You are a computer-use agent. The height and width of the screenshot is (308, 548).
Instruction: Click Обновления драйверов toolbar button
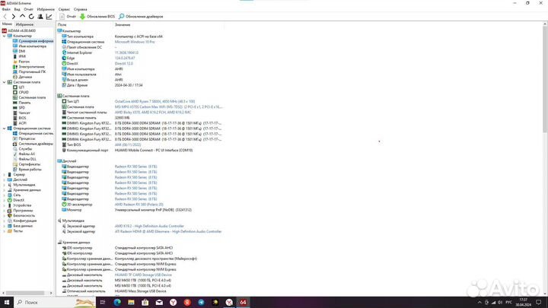pyautogui.click(x=141, y=17)
